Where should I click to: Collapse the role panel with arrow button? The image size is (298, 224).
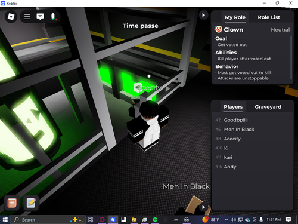coord(203,15)
